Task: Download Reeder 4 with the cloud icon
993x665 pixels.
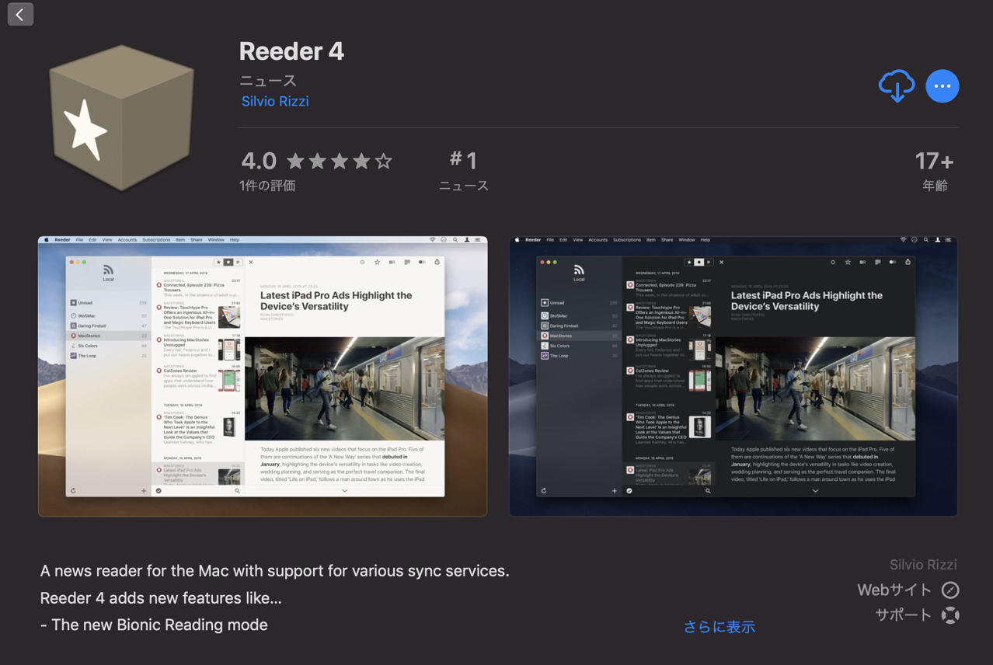Action: pos(896,85)
